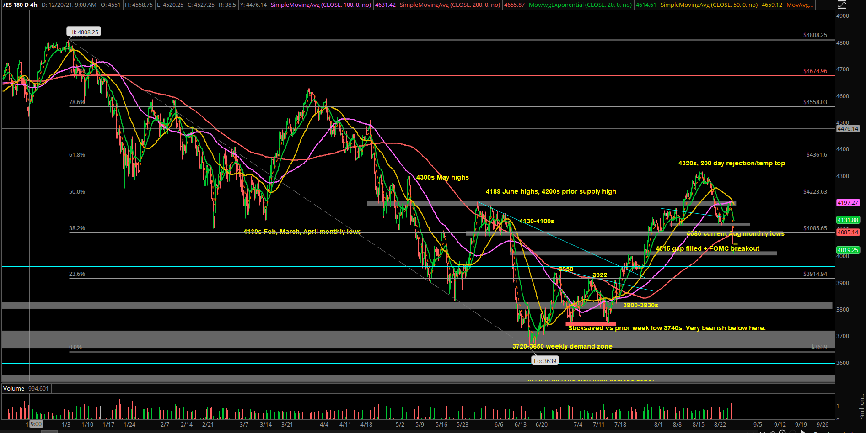This screenshot has width=866, height=433.
Task: Click the 50.0% Fibonacci level label
Action: (77, 192)
